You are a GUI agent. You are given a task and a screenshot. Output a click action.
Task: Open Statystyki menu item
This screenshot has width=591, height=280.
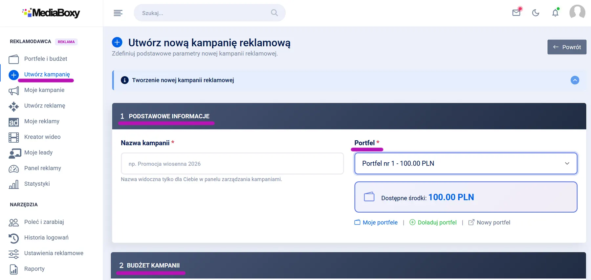click(37, 184)
